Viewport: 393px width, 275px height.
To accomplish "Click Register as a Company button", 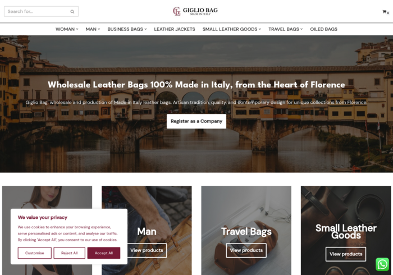I will [196, 121].
